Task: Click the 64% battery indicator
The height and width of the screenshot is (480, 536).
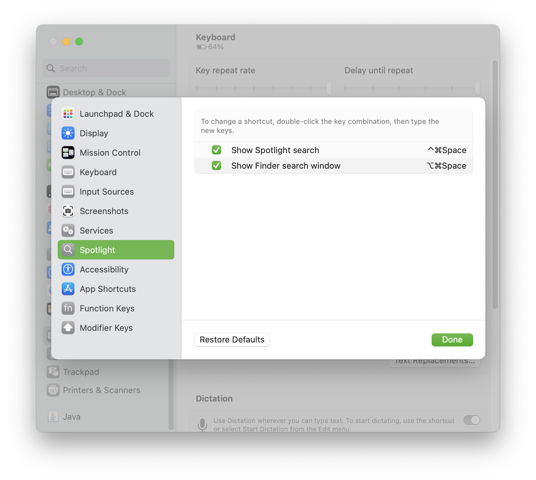Action: point(210,47)
